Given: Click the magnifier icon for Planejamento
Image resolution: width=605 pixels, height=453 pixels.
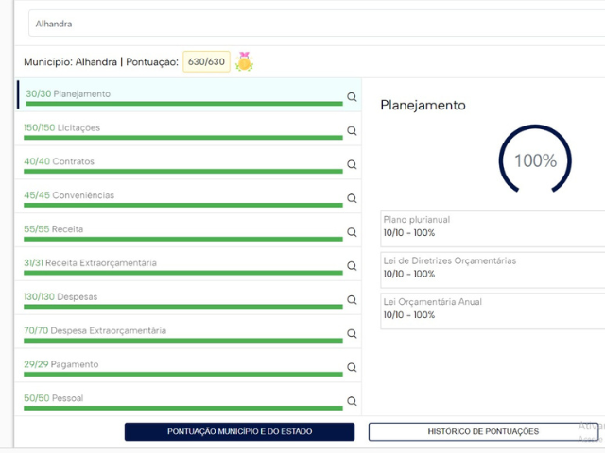Looking at the screenshot, I should (x=352, y=96).
